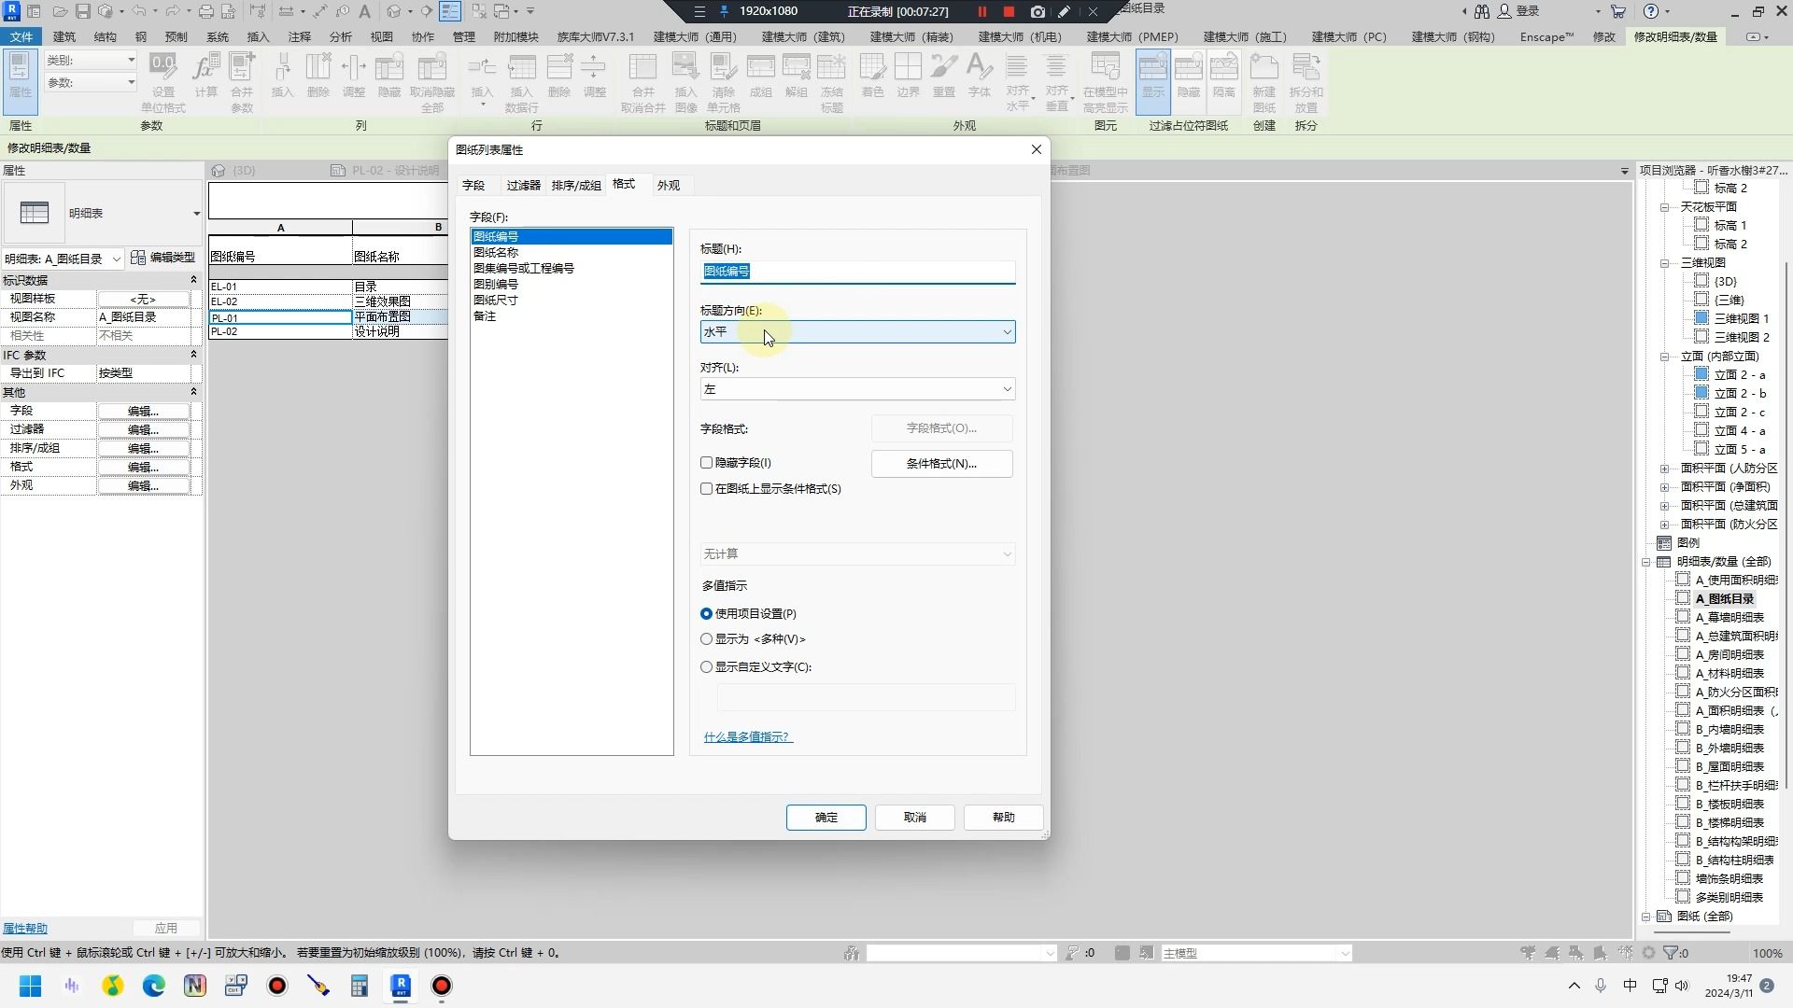The width and height of the screenshot is (1793, 1008).
Task: Click the 标题 text input field
Action: 857,272
